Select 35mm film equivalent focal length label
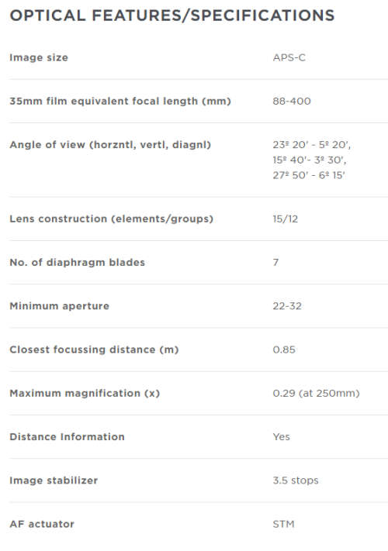The height and width of the screenshot is (551, 388). click(x=120, y=102)
